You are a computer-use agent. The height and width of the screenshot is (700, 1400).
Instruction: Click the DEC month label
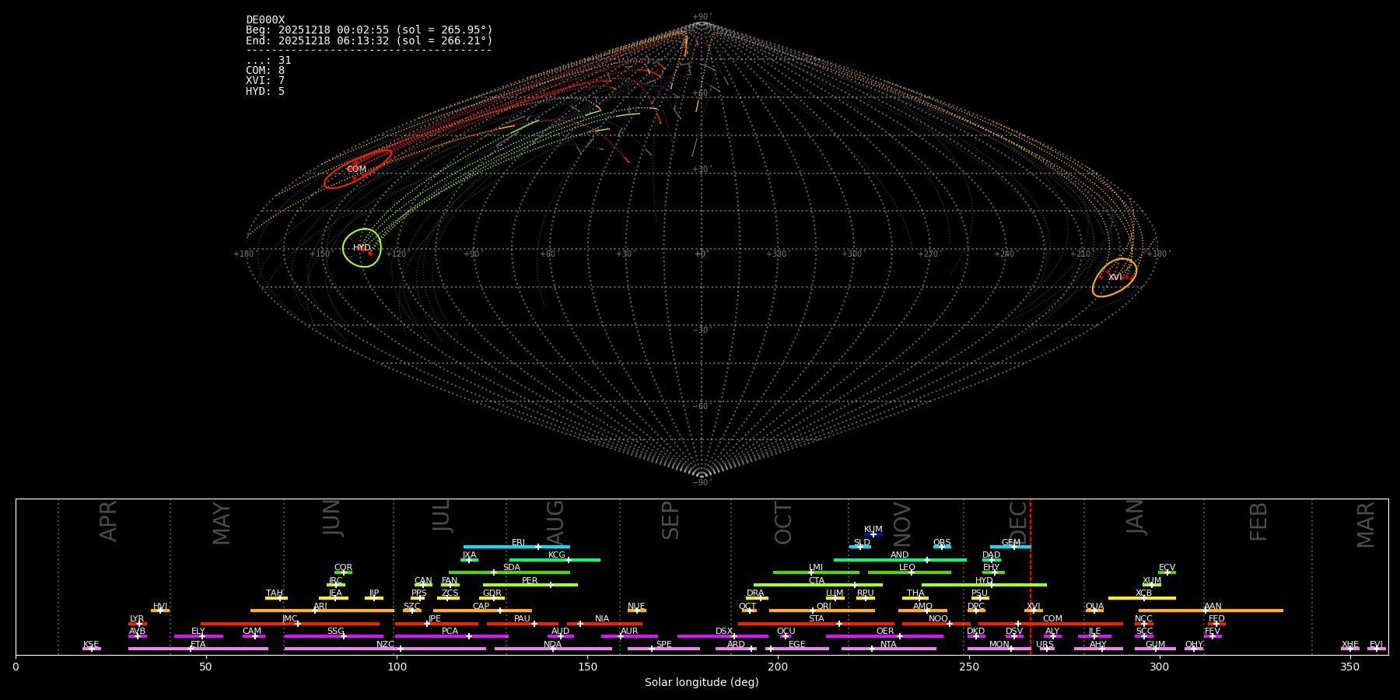coord(1017,522)
